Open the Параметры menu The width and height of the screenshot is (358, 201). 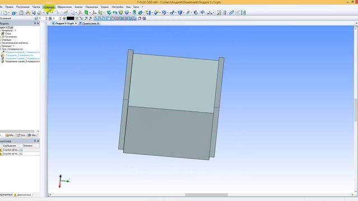(92, 7)
